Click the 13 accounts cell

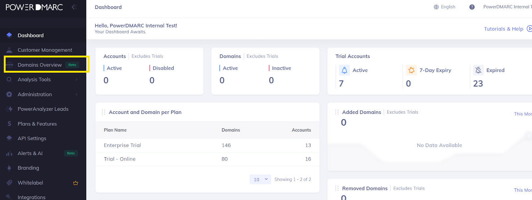[308, 145]
